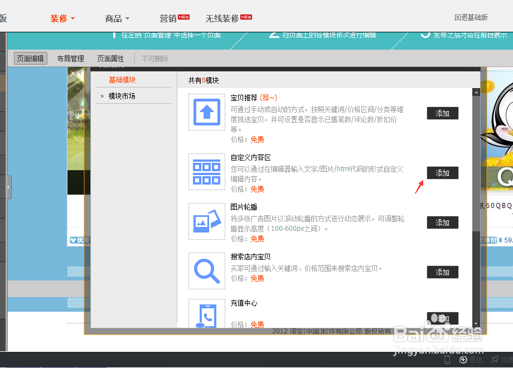Select the 基础模块 category
This screenshot has height=368, width=513.
[122, 80]
